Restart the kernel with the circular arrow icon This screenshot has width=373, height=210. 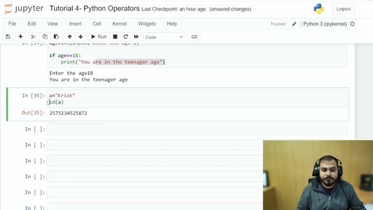click(x=126, y=37)
